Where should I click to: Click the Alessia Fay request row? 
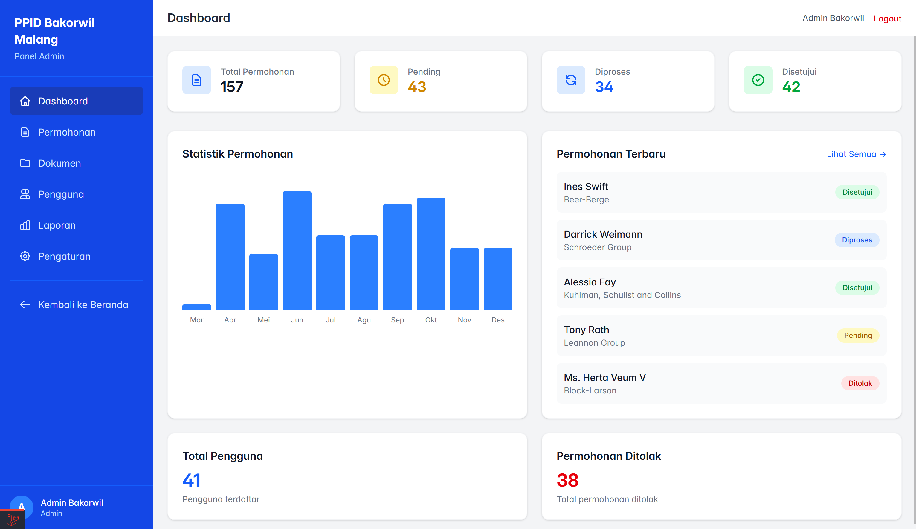click(x=722, y=288)
